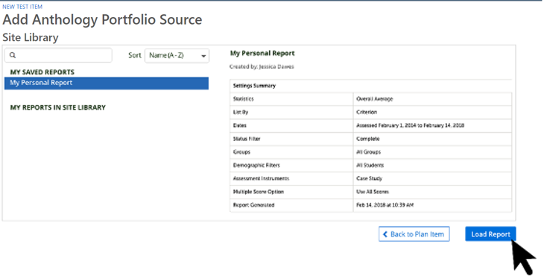Screen dimensions: 544x279
Task: Click the Overall Average value
Action: (x=374, y=99)
